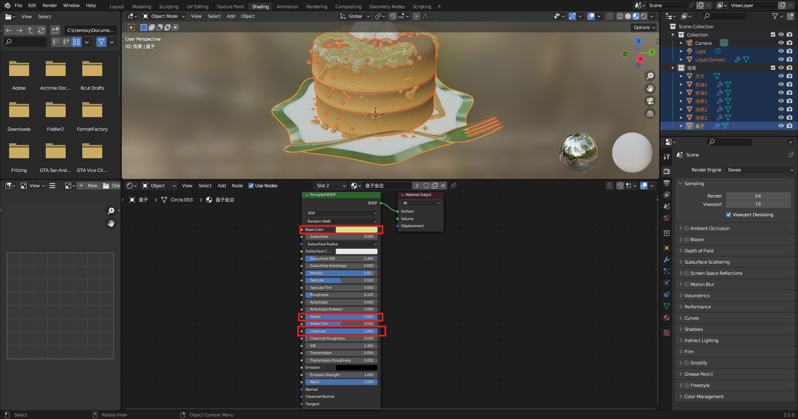Enable the Motion Blur checkbox
This screenshot has height=419, width=798.
687,284
